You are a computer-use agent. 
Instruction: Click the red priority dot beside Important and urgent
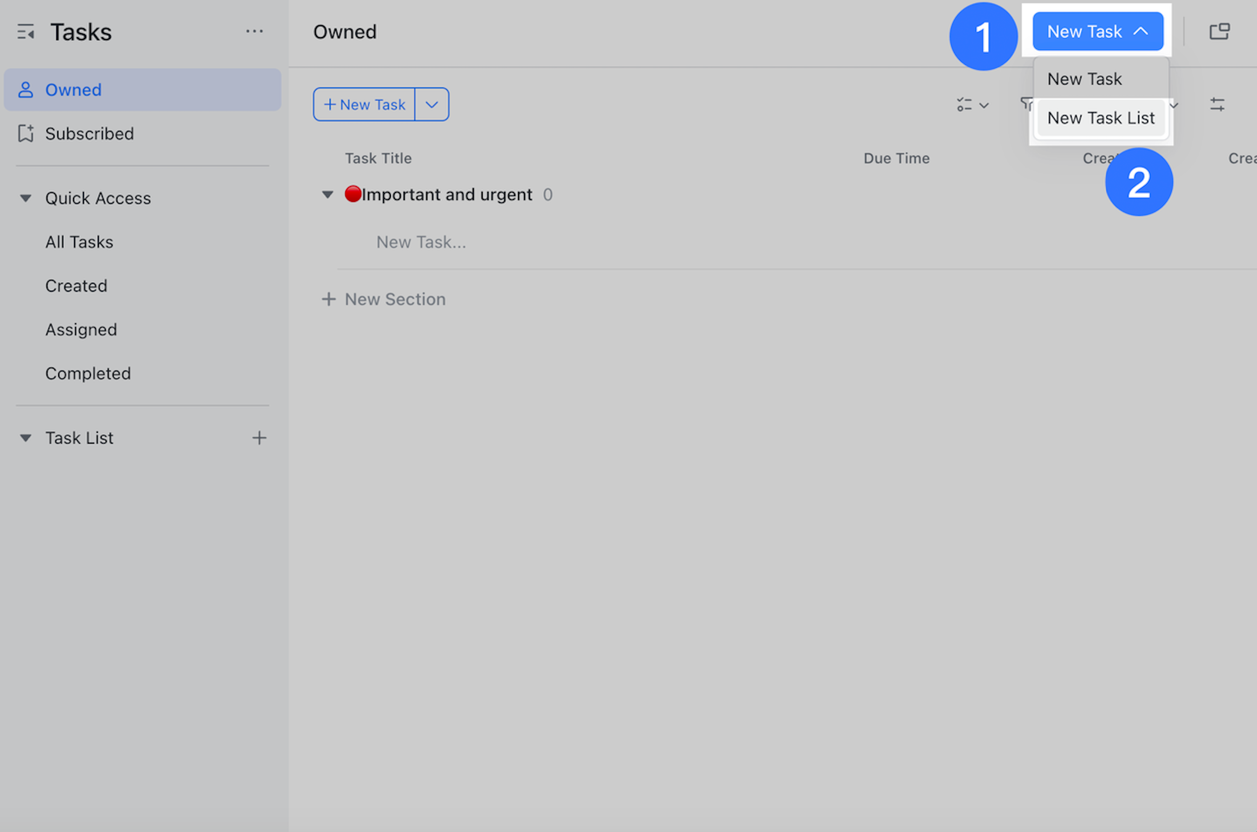click(x=353, y=194)
